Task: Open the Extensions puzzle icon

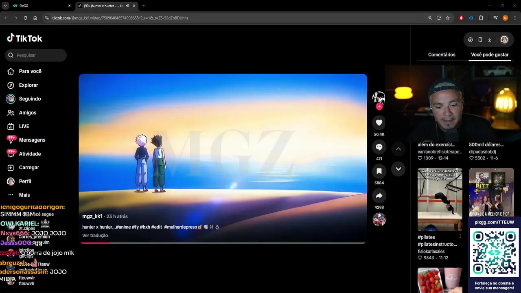Action: click(481, 18)
